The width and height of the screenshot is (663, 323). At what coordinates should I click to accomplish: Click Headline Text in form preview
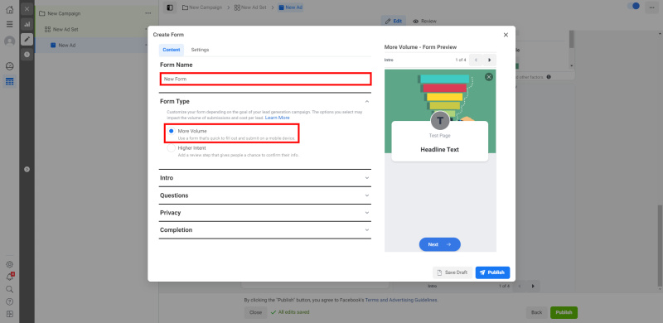440,150
